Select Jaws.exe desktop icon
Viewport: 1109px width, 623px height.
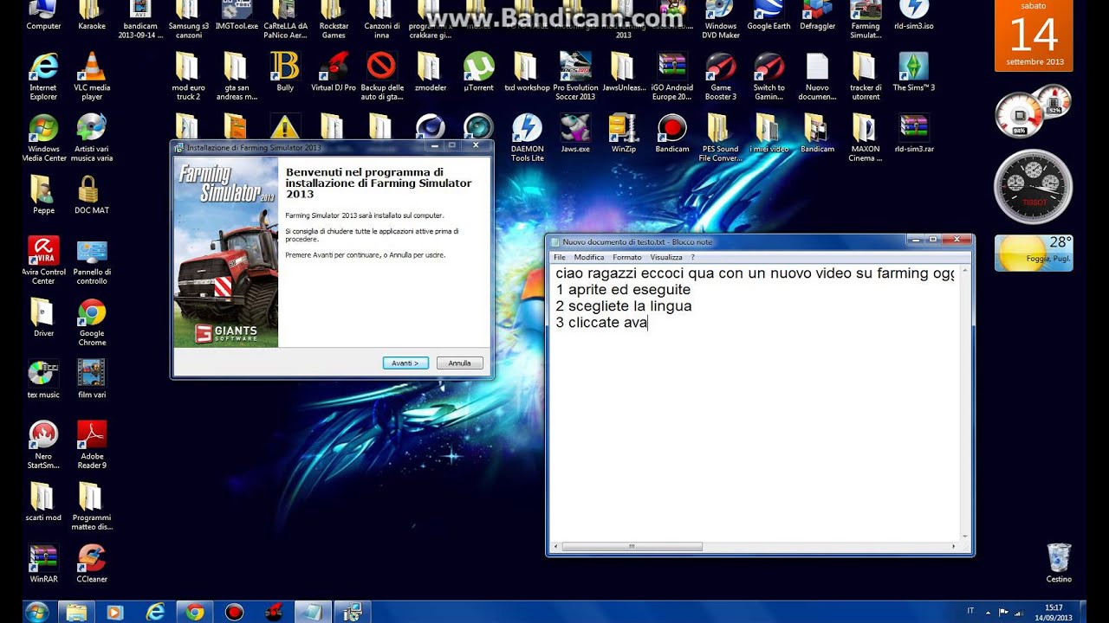[575, 133]
